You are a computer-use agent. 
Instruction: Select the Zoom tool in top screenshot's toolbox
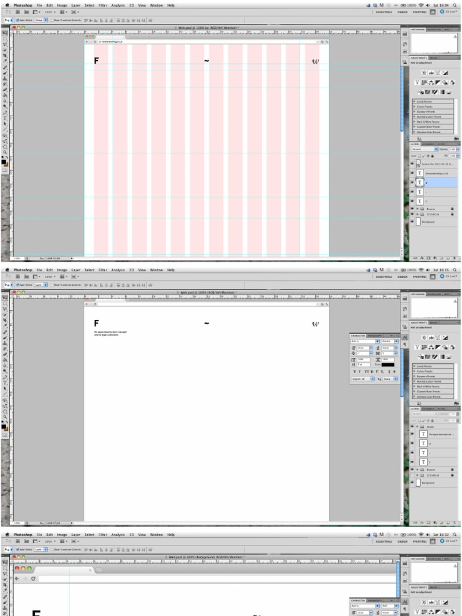pos(5,152)
